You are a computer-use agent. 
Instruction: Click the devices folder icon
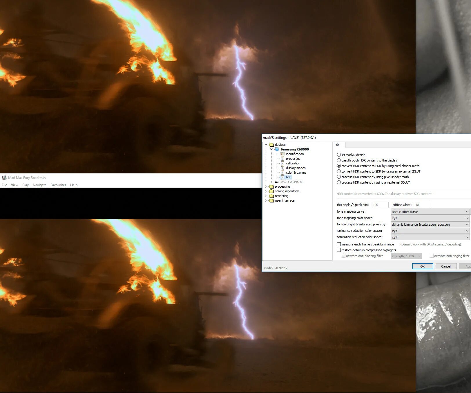tap(271, 145)
